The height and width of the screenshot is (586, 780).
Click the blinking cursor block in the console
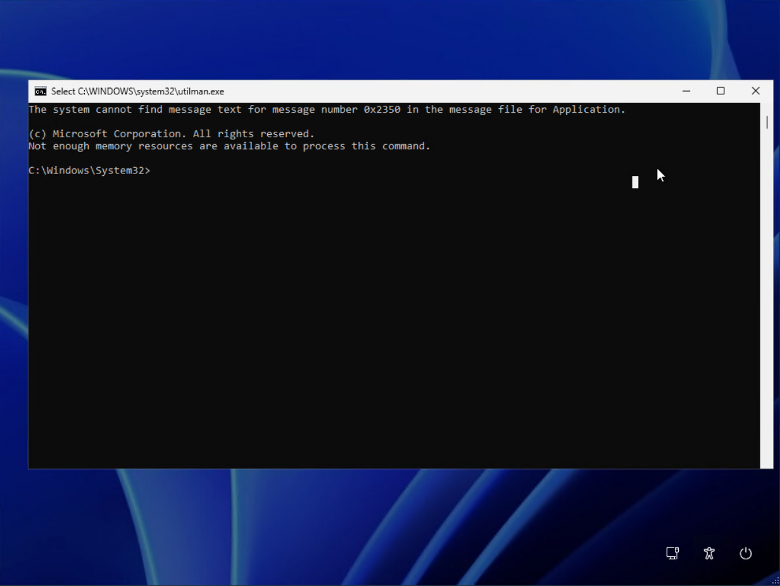tap(635, 182)
